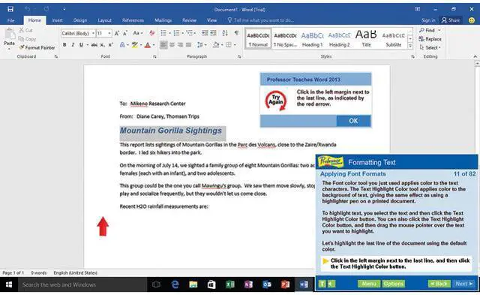The width and height of the screenshot is (480, 295).
Task: Click the Increase Indent icon
Action: pyautogui.click(x=213, y=33)
